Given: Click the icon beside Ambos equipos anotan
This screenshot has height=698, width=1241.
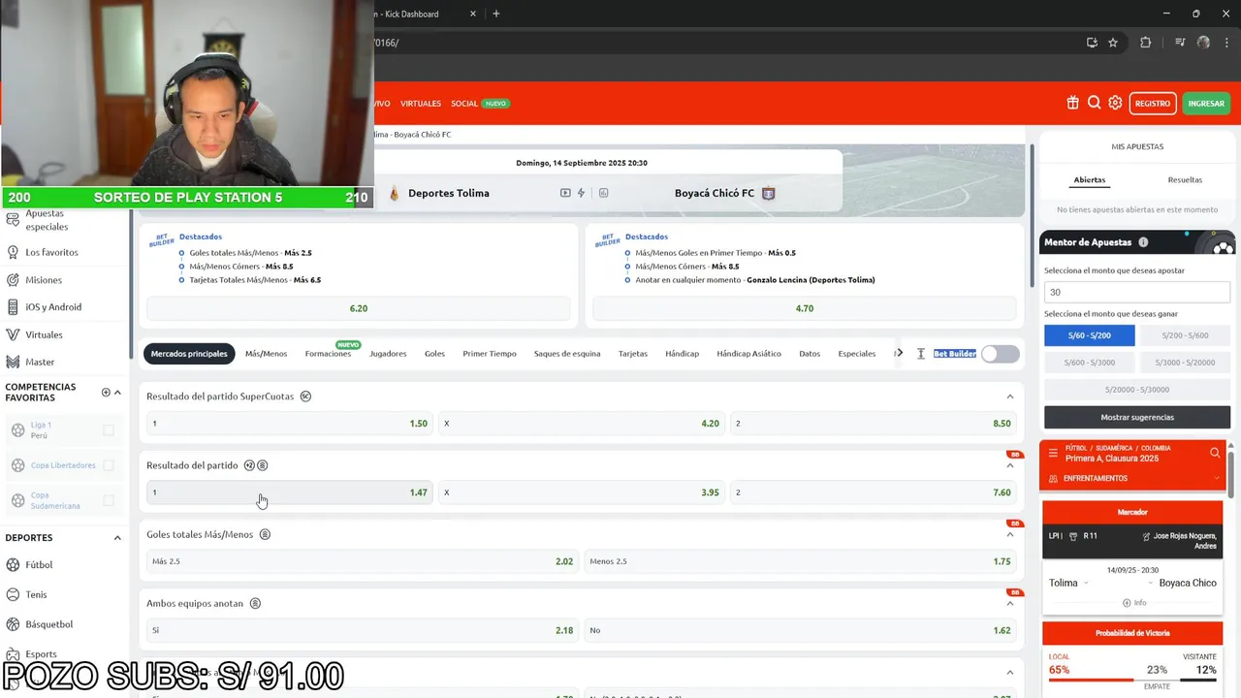Looking at the screenshot, I should [255, 603].
